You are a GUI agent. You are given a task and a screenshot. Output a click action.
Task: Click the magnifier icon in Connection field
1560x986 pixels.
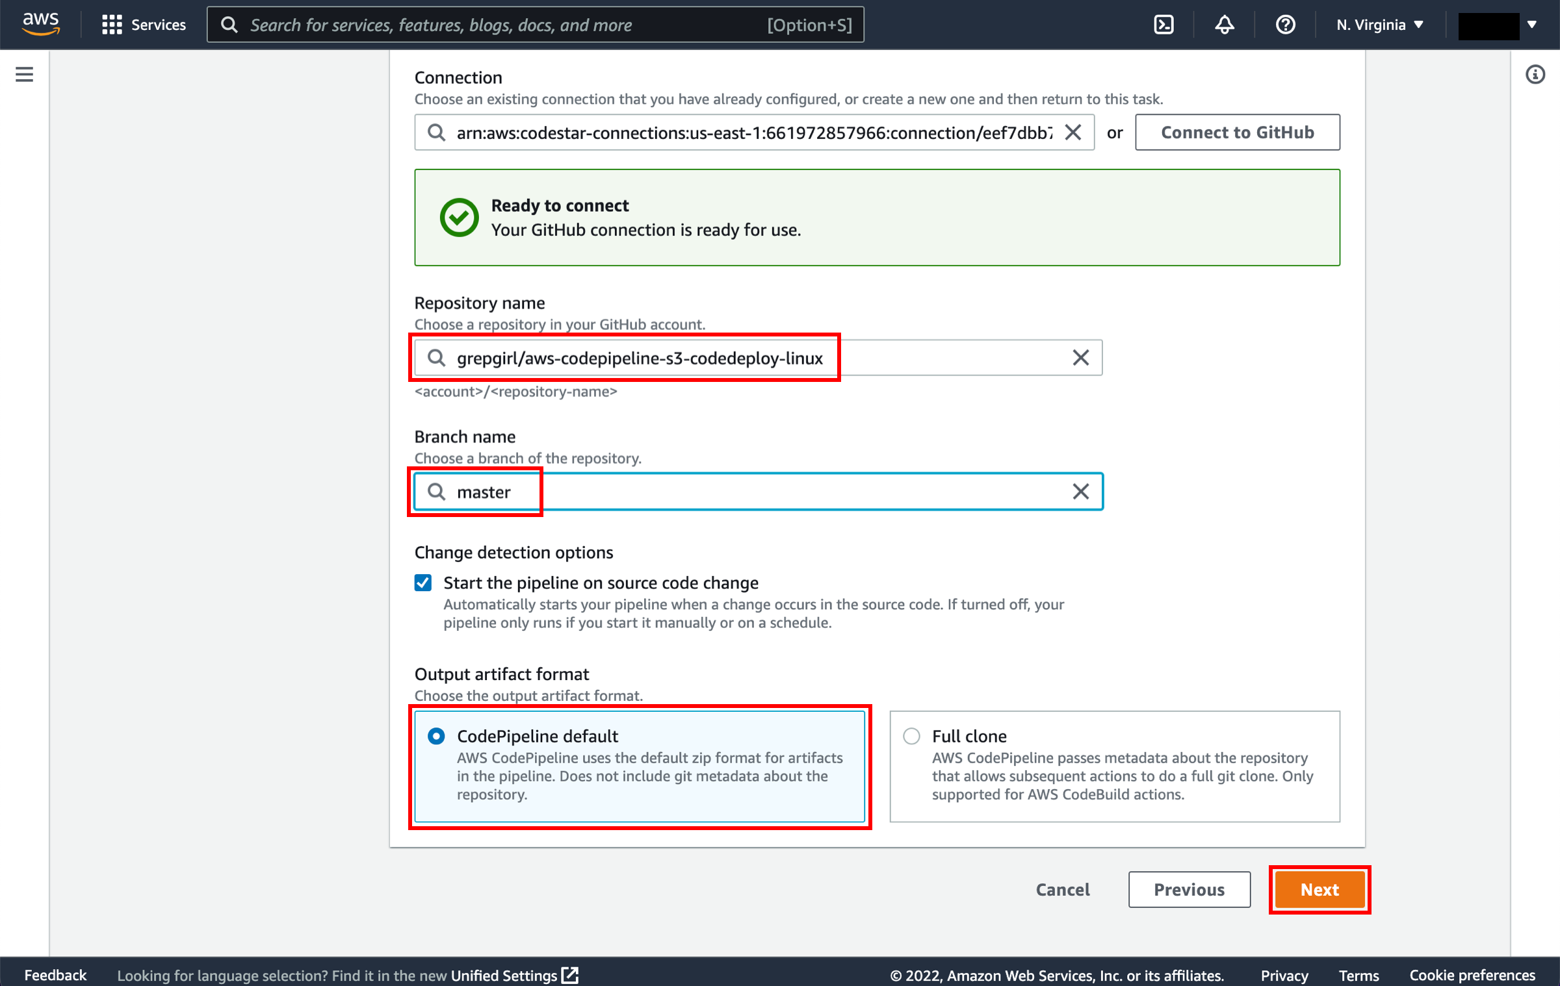coord(436,133)
